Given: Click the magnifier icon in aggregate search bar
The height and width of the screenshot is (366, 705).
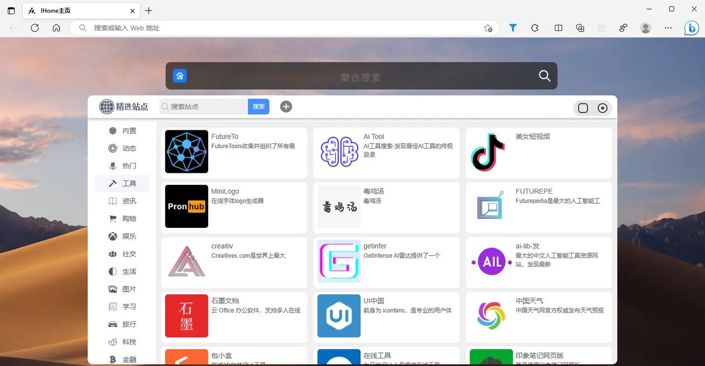Looking at the screenshot, I should (544, 76).
